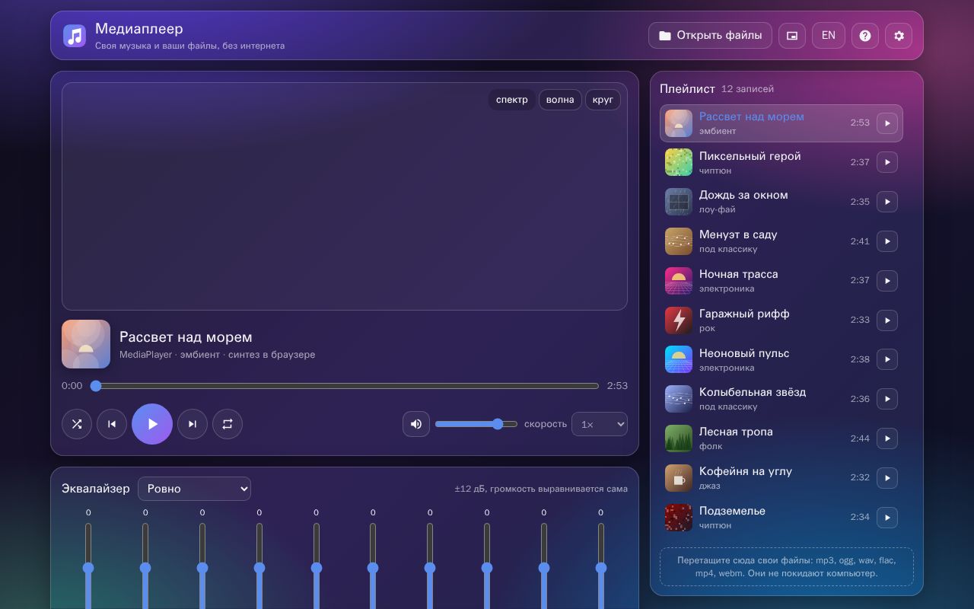Image resolution: width=974 pixels, height=609 pixels.
Task: Select "Пиксельный герой" cover thumbnail
Action: 679,162
